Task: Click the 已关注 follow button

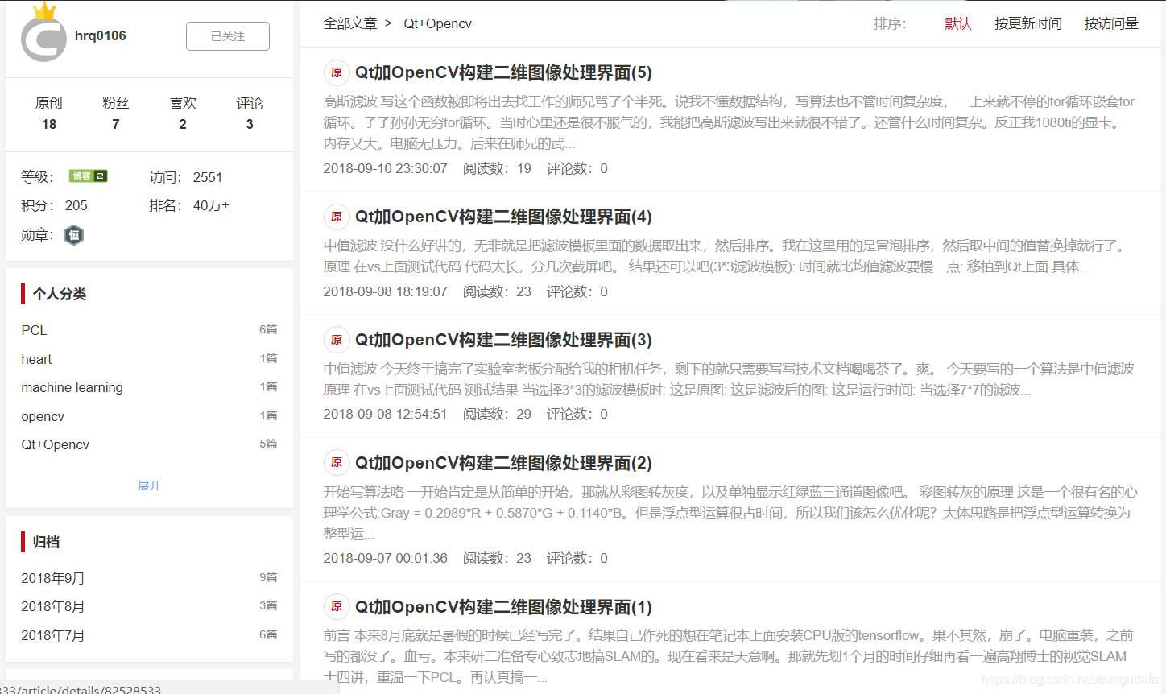Action: (228, 36)
